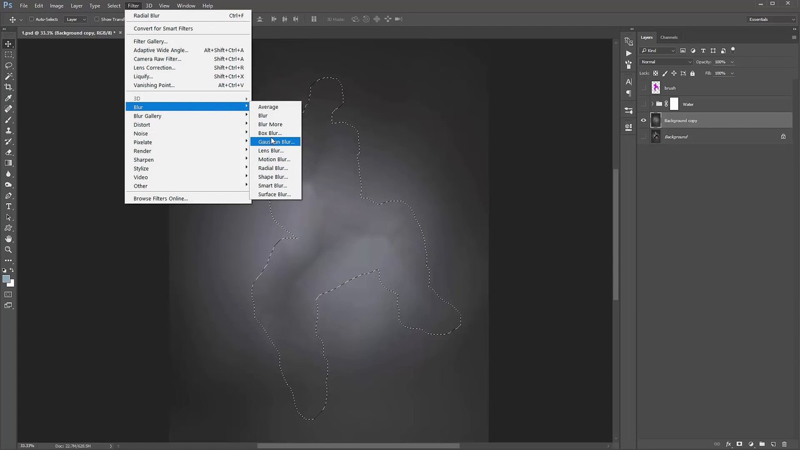800x450 pixels.
Task: Open the Paragraph panel icon
Action: 628,93
